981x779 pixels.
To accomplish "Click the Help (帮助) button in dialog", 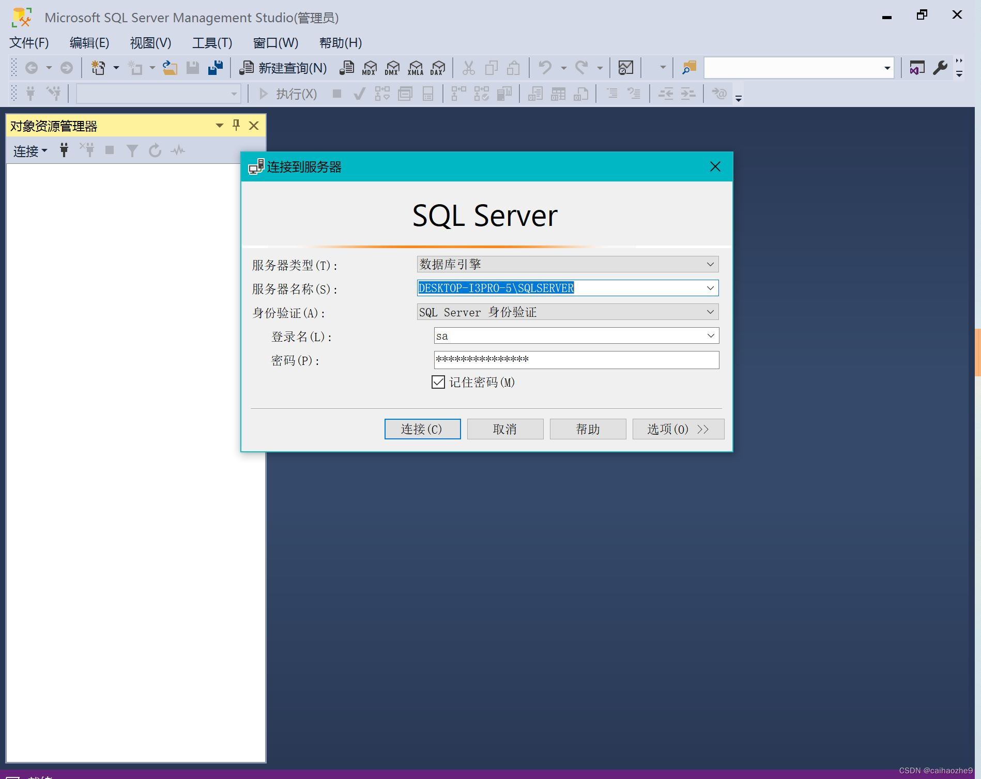I will coord(588,429).
